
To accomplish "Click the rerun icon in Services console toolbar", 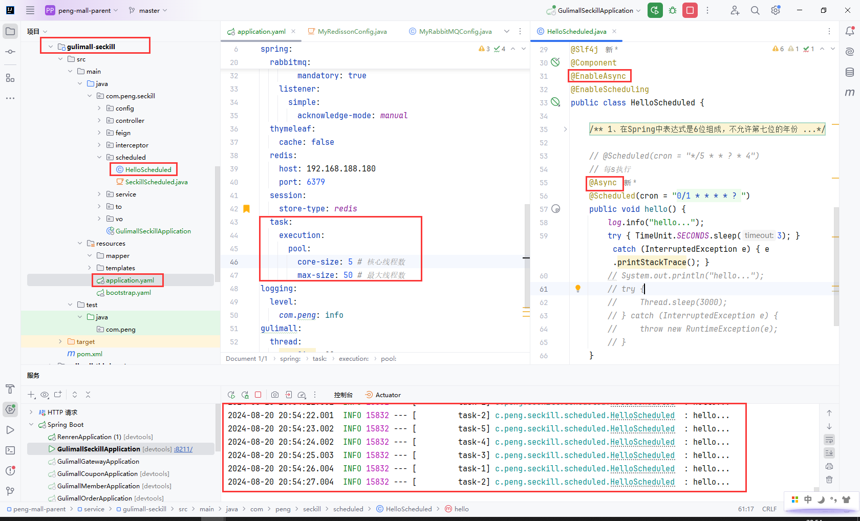I will (x=231, y=395).
